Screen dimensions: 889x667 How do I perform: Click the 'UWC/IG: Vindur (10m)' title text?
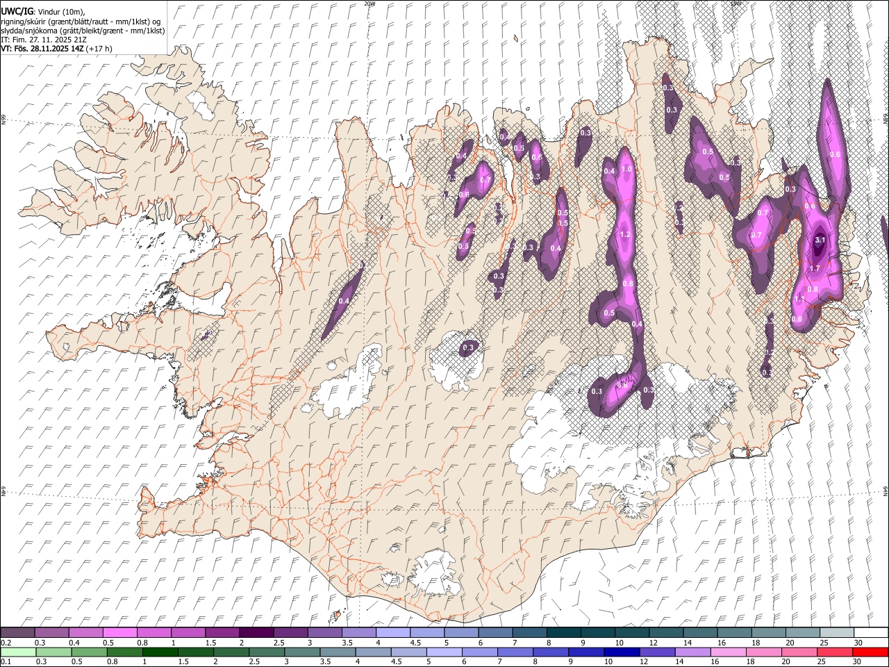click(43, 12)
